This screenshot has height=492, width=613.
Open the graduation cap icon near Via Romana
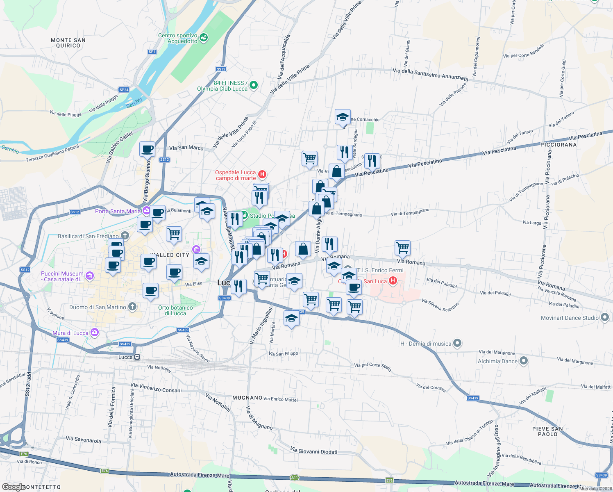point(334,266)
